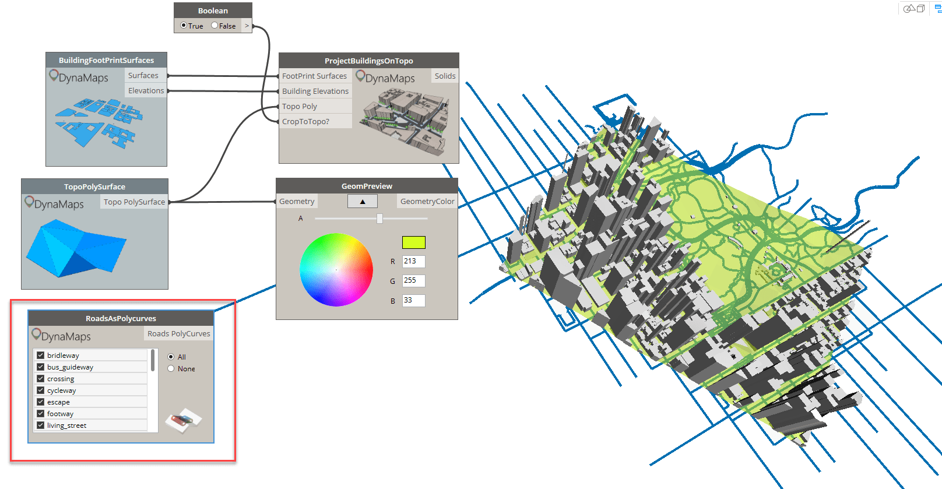The height and width of the screenshot is (489, 942).
Task: Collapse the GeomPreview color picker triangle
Action: coord(362,201)
